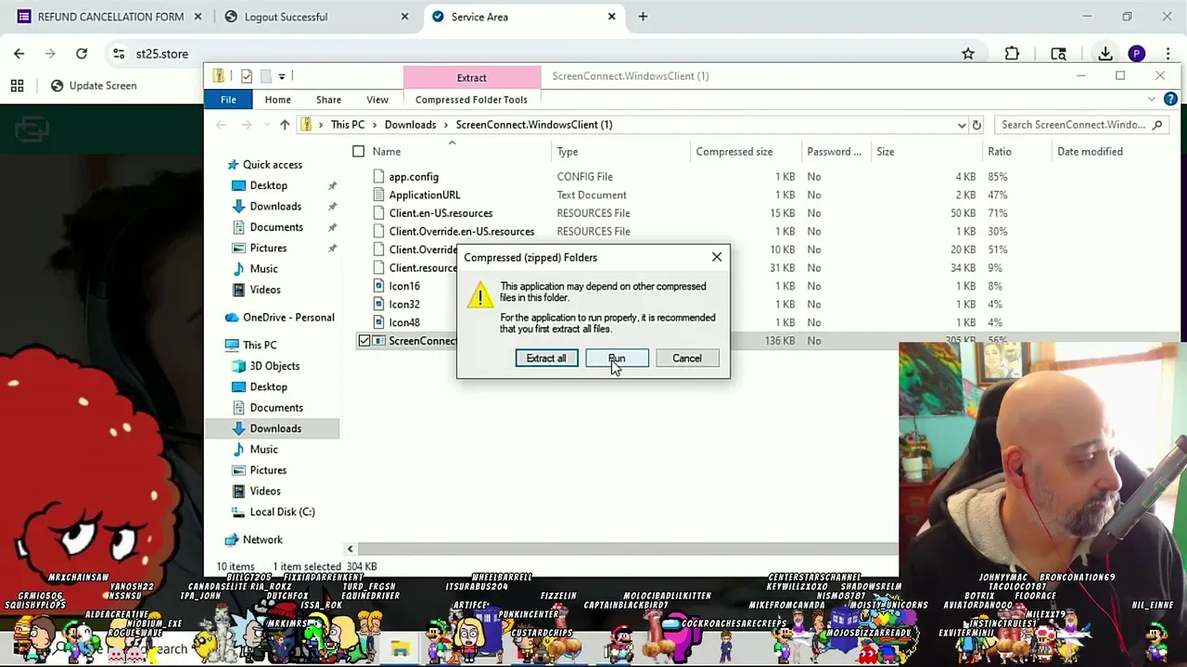This screenshot has width=1187, height=667.
Task: Refresh the Explorer folder view
Action: (x=976, y=125)
